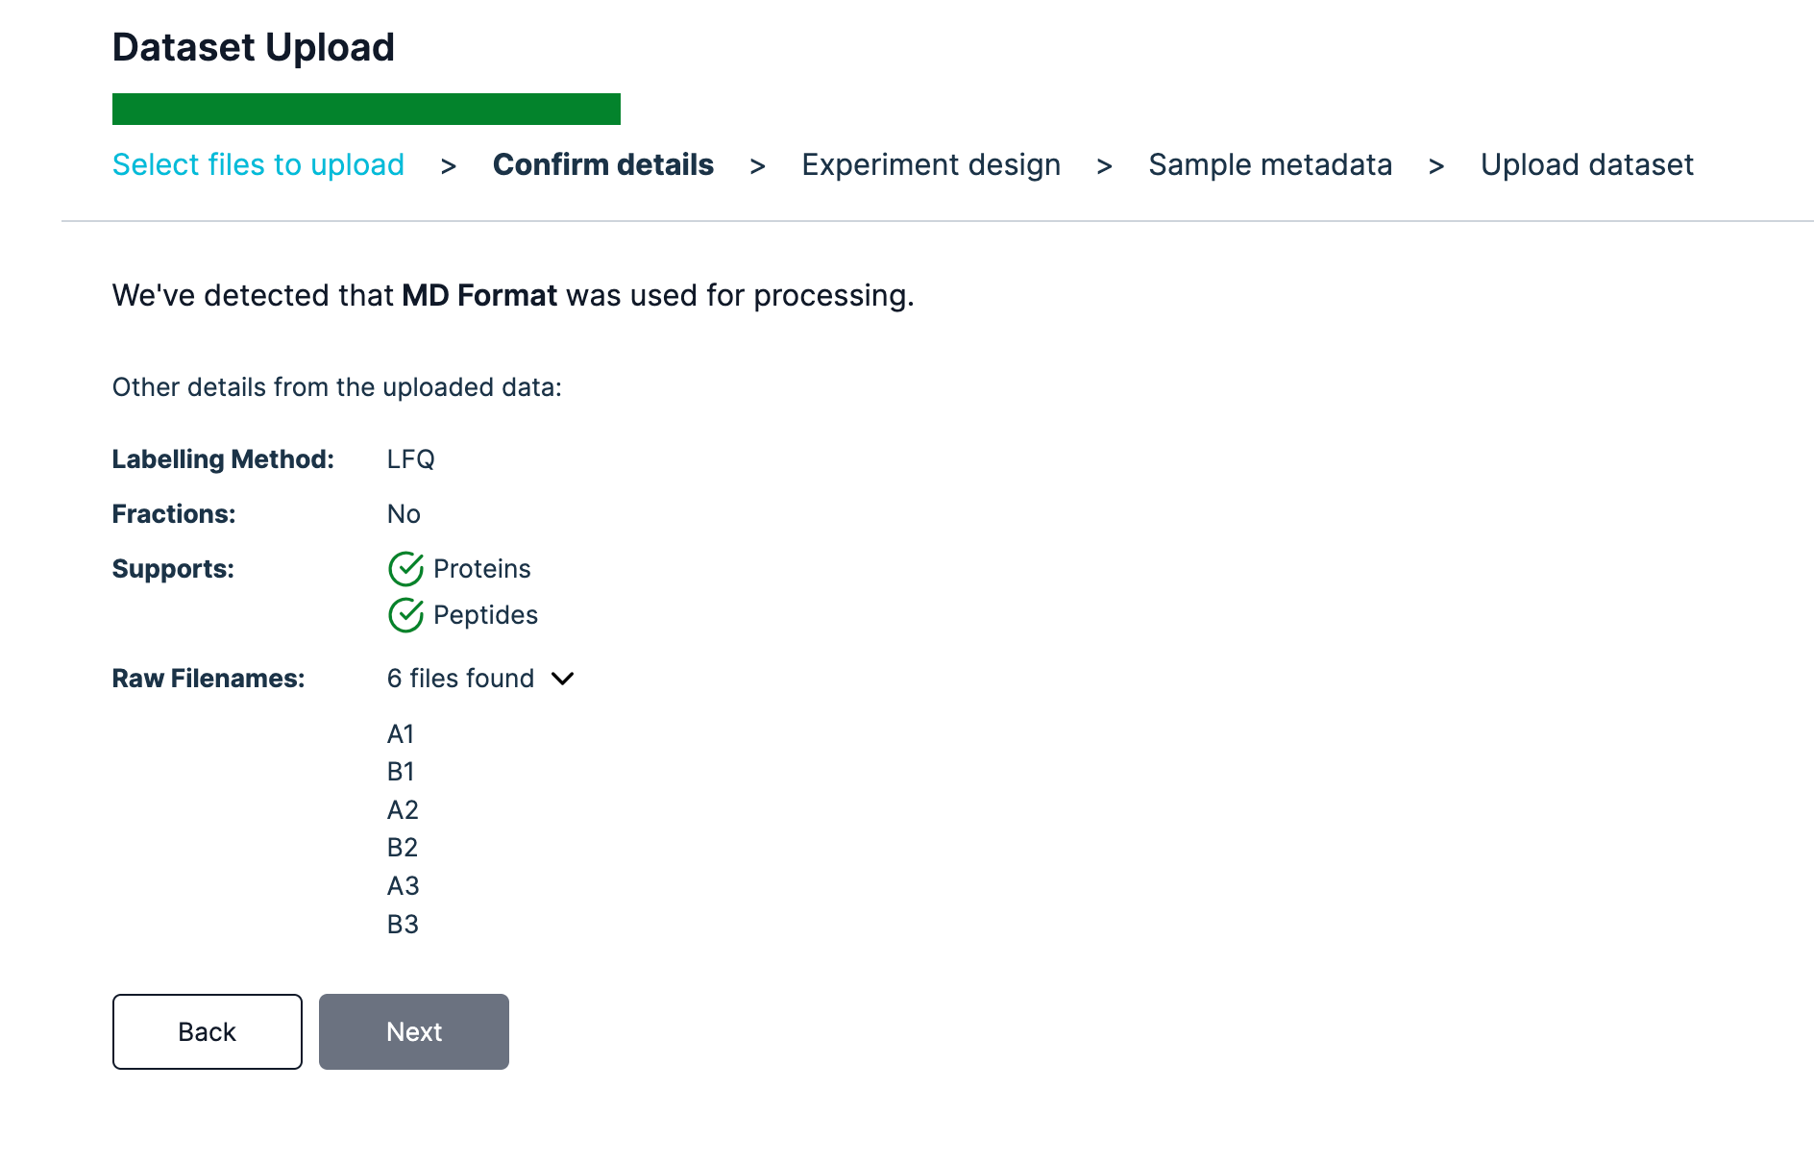Click the green check icon beside Peptides
The image size is (1814, 1163).
(405, 615)
